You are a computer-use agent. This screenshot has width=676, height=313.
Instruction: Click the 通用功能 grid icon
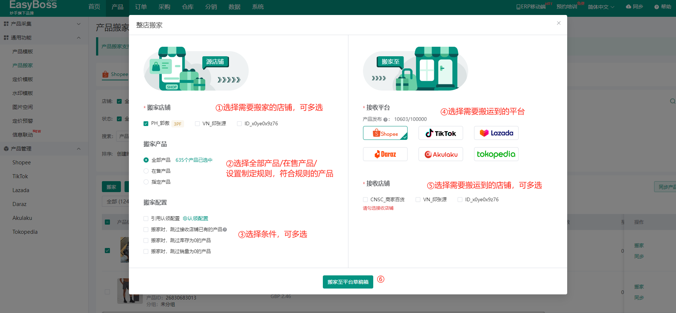pos(6,38)
